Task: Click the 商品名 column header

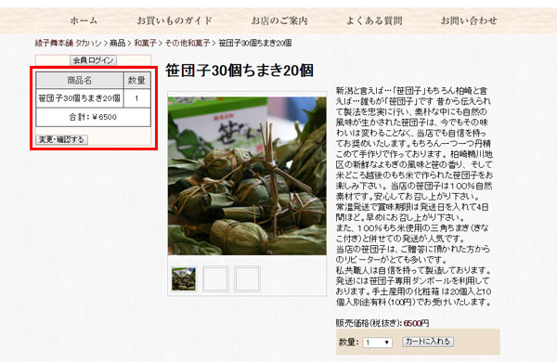Action: point(80,80)
